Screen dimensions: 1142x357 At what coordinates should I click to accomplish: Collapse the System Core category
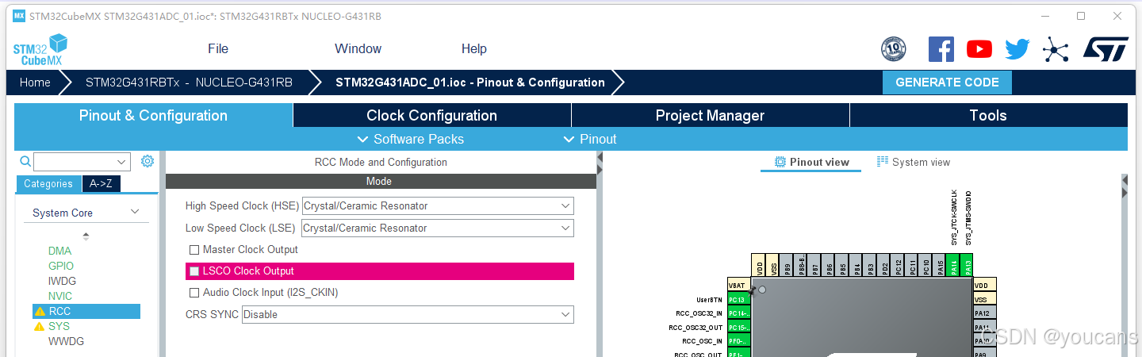pyautogui.click(x=135, y=212)
